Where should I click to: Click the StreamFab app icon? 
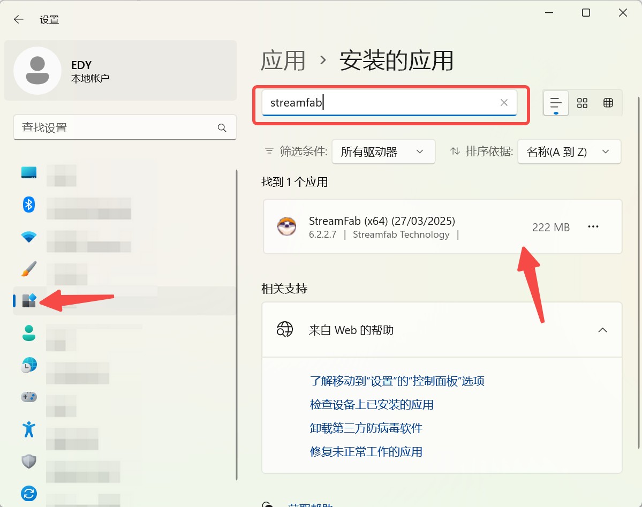[x=286, y=226]
